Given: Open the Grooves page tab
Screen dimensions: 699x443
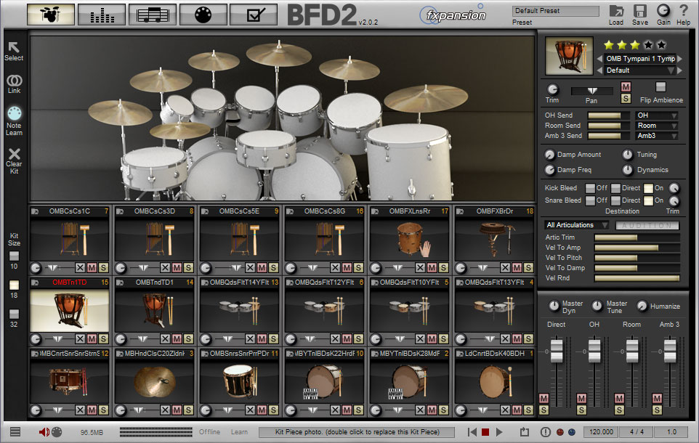Looking at the screenshot, I should (153, 15).
